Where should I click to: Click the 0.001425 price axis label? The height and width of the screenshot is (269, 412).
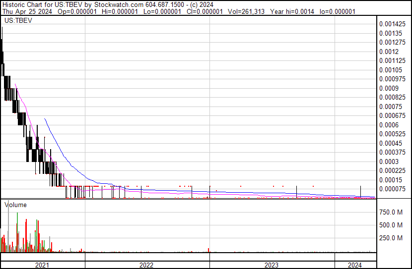click(393, 24)
